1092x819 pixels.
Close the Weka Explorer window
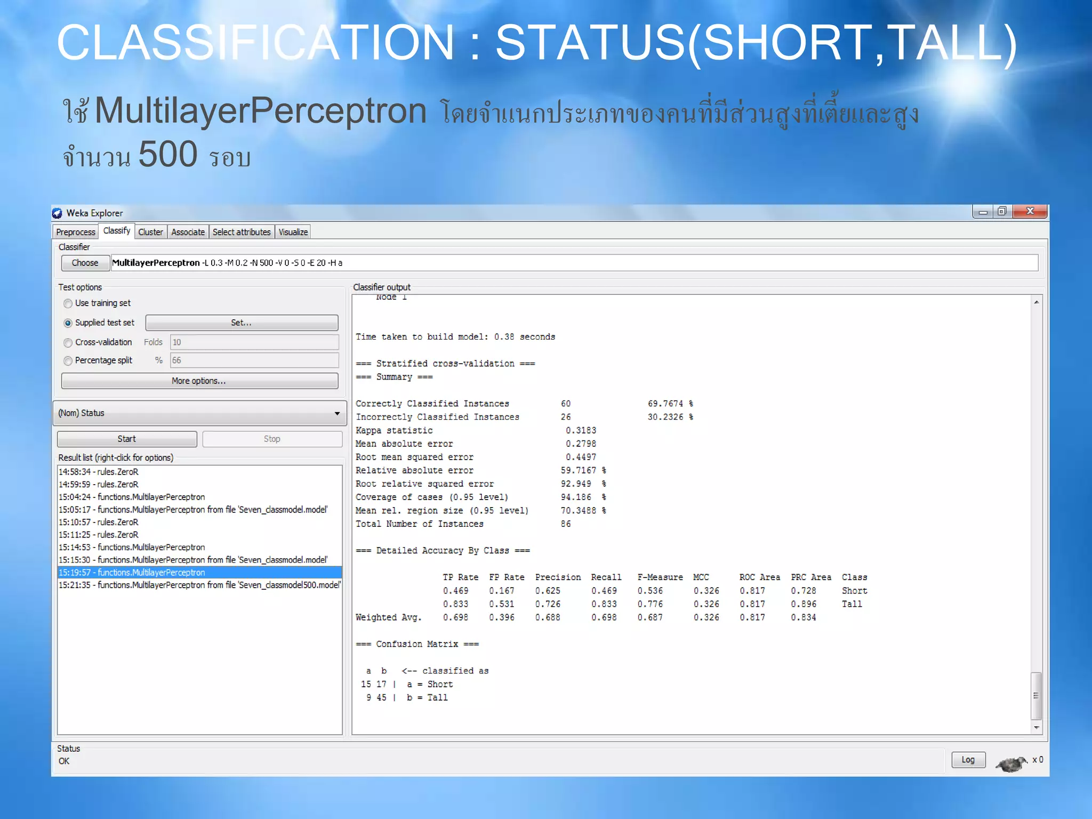click(x=1030, y=212)
